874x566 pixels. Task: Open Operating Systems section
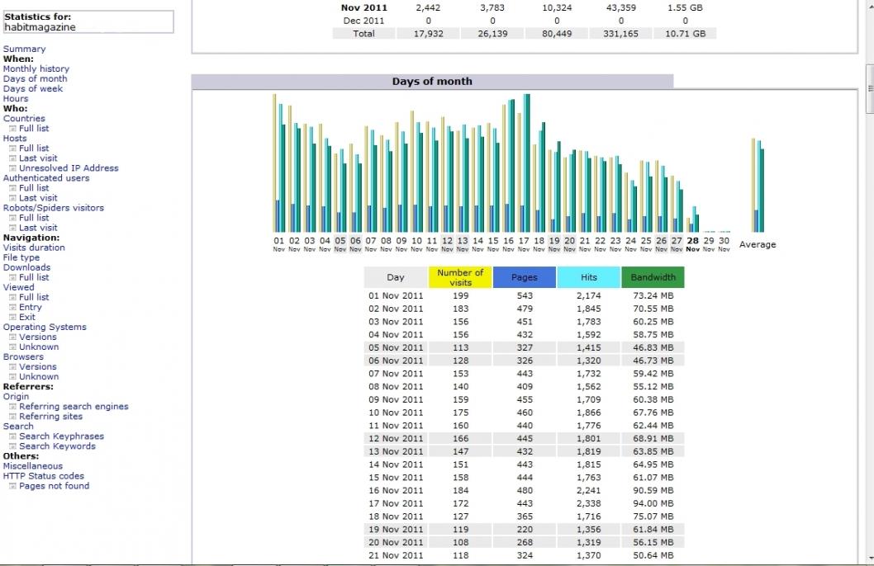(x=45, y=327)
